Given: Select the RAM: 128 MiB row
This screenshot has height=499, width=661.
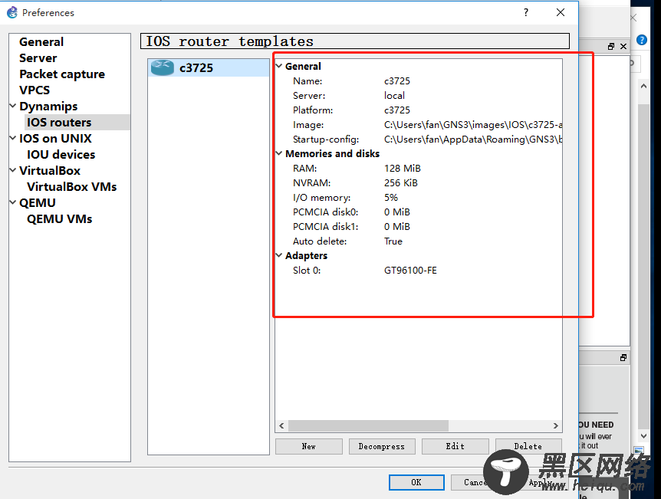Looking at the screenshot, I should (x=419, y=168).
